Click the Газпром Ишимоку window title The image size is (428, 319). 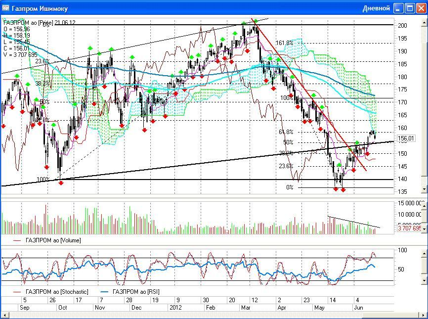[40, 8]
